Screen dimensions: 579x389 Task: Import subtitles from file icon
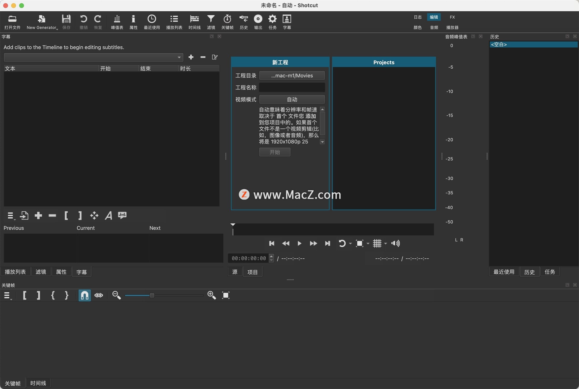[x=24, y=216]
